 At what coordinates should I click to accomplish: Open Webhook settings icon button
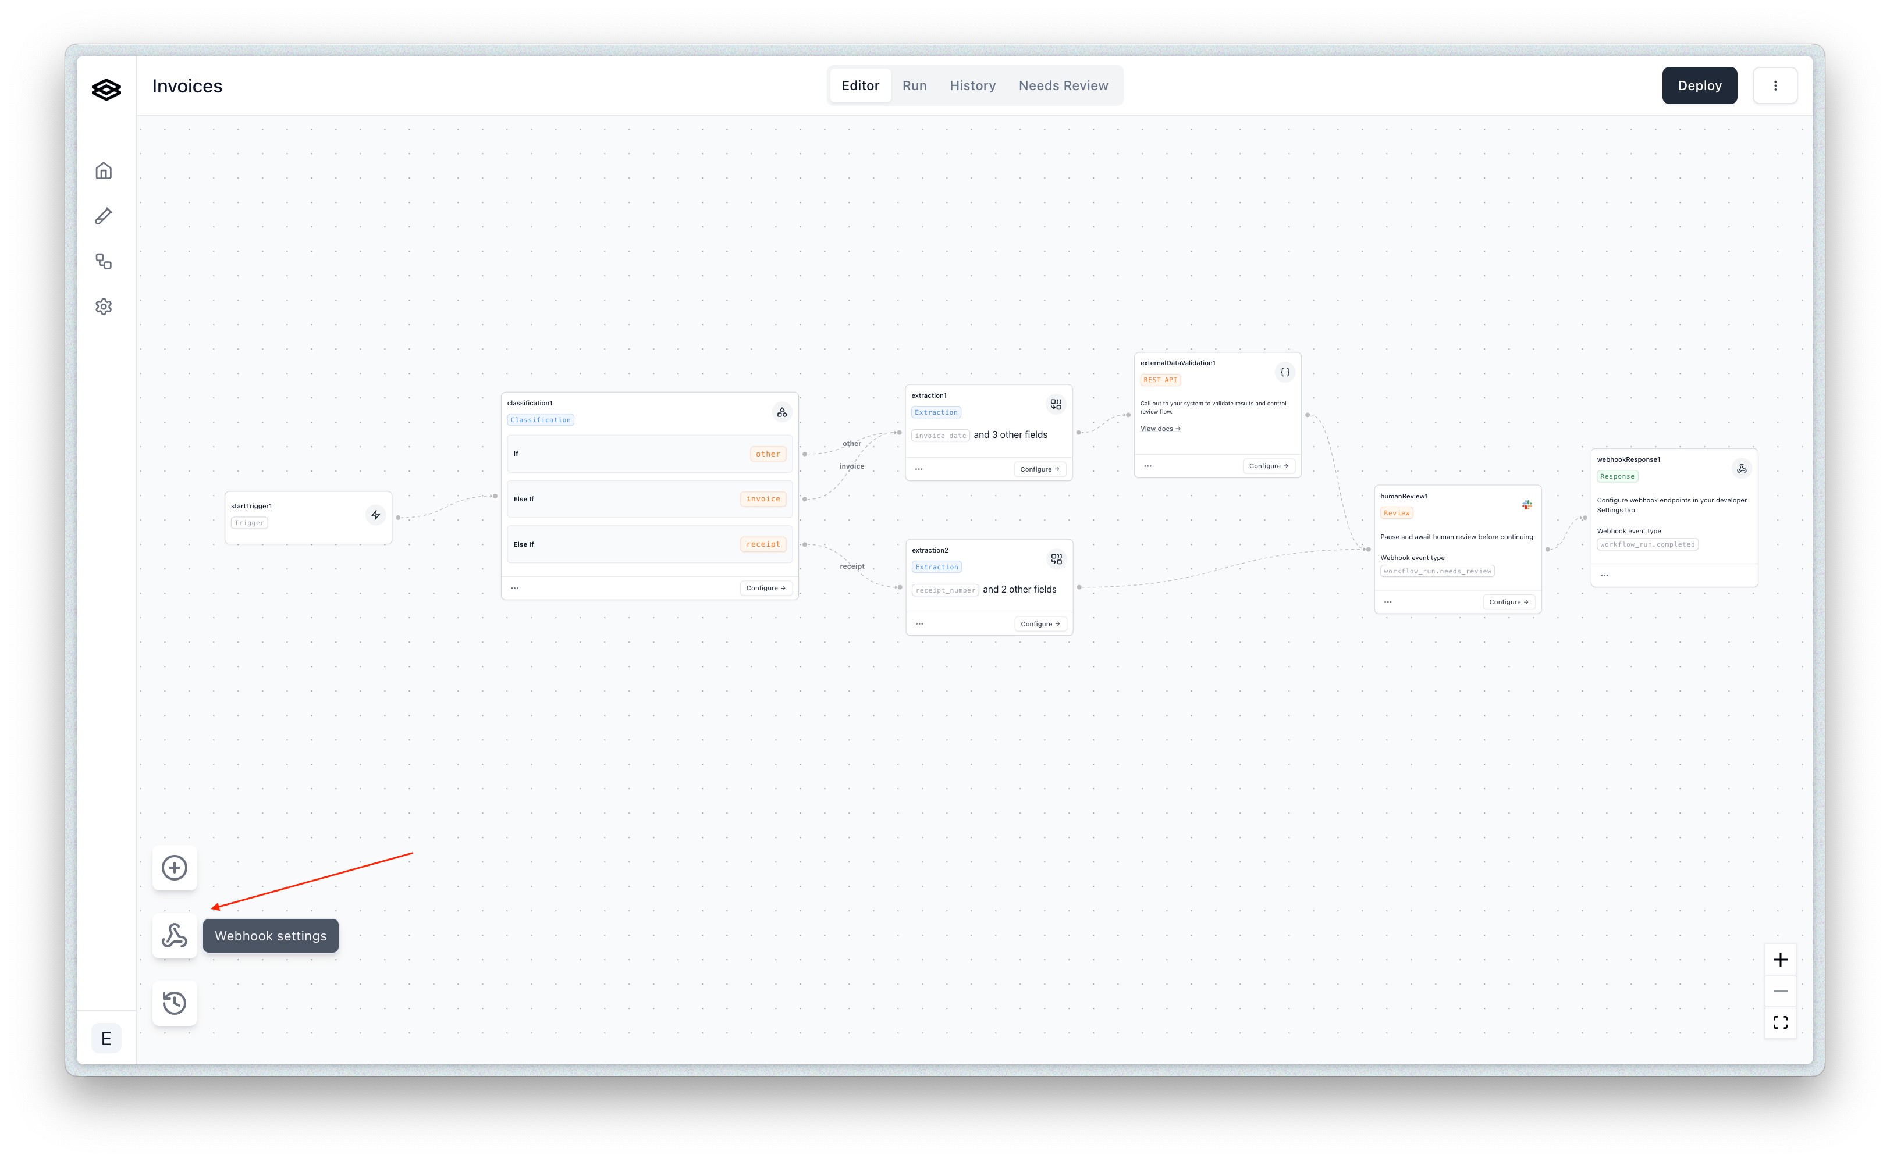coord(175,935)
